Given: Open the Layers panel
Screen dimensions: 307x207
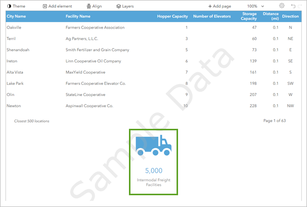Looking at the screenshot, I should [125, 6].
